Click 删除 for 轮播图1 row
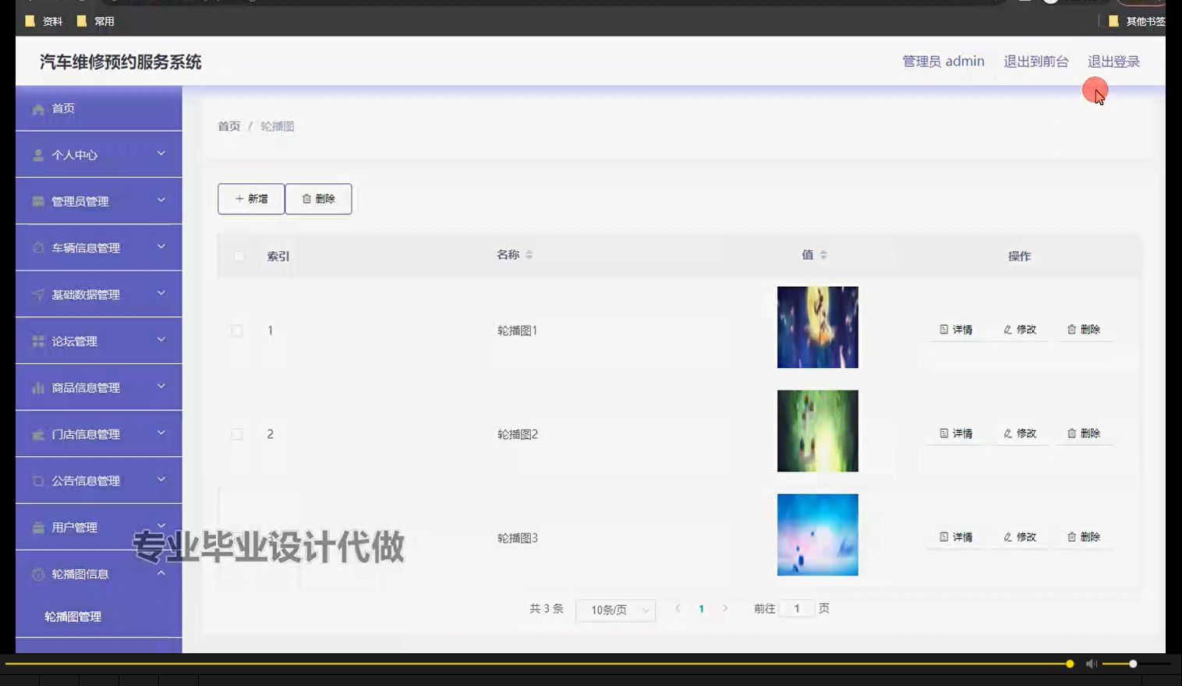 click(x=1084, y=330)
